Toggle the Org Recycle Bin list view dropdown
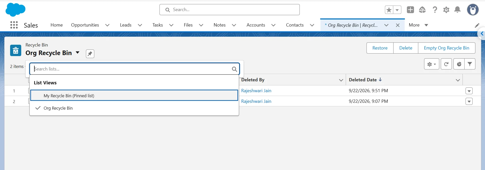The height and width of the screenshot is (170, 485). tap(78, 53)
